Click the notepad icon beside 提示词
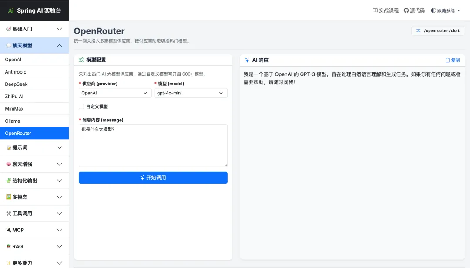470x268 pixels. coord(9,148)
